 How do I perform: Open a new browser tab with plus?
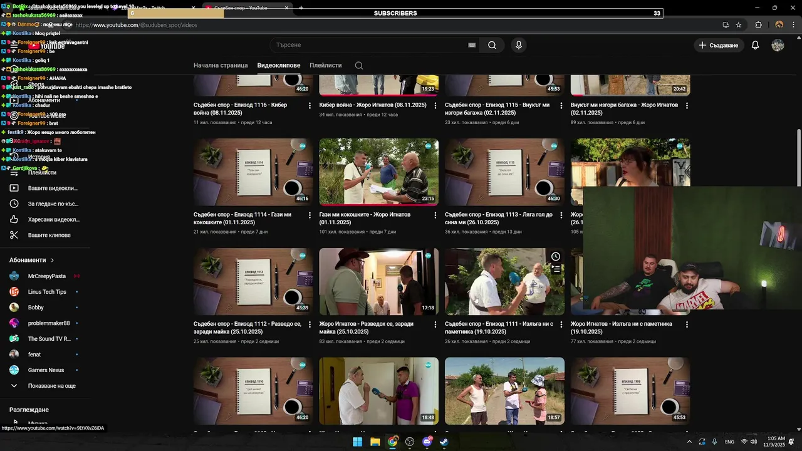pyautogui.click(x=301, y=8)
